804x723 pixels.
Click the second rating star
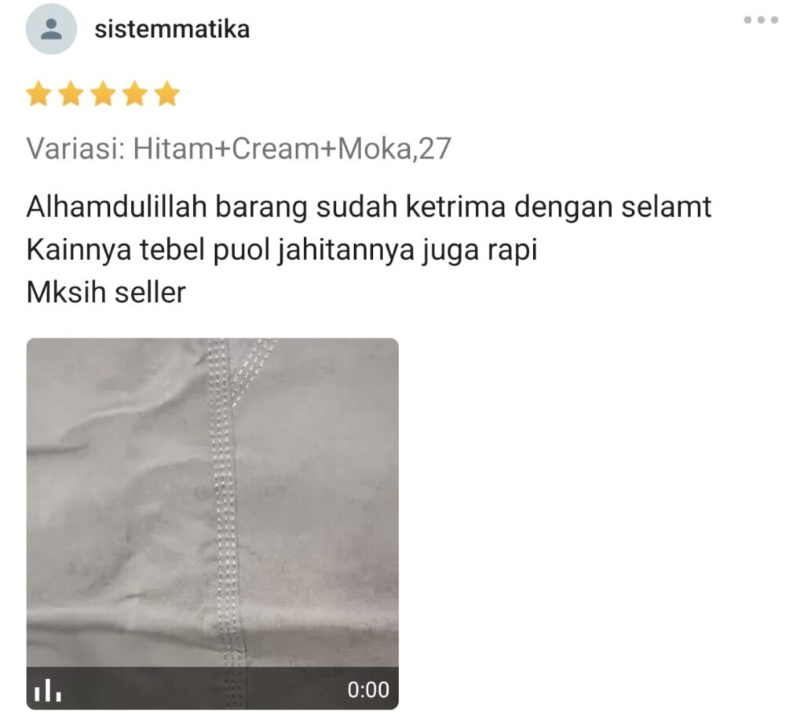pyautogui.click(x=71, y=94)
